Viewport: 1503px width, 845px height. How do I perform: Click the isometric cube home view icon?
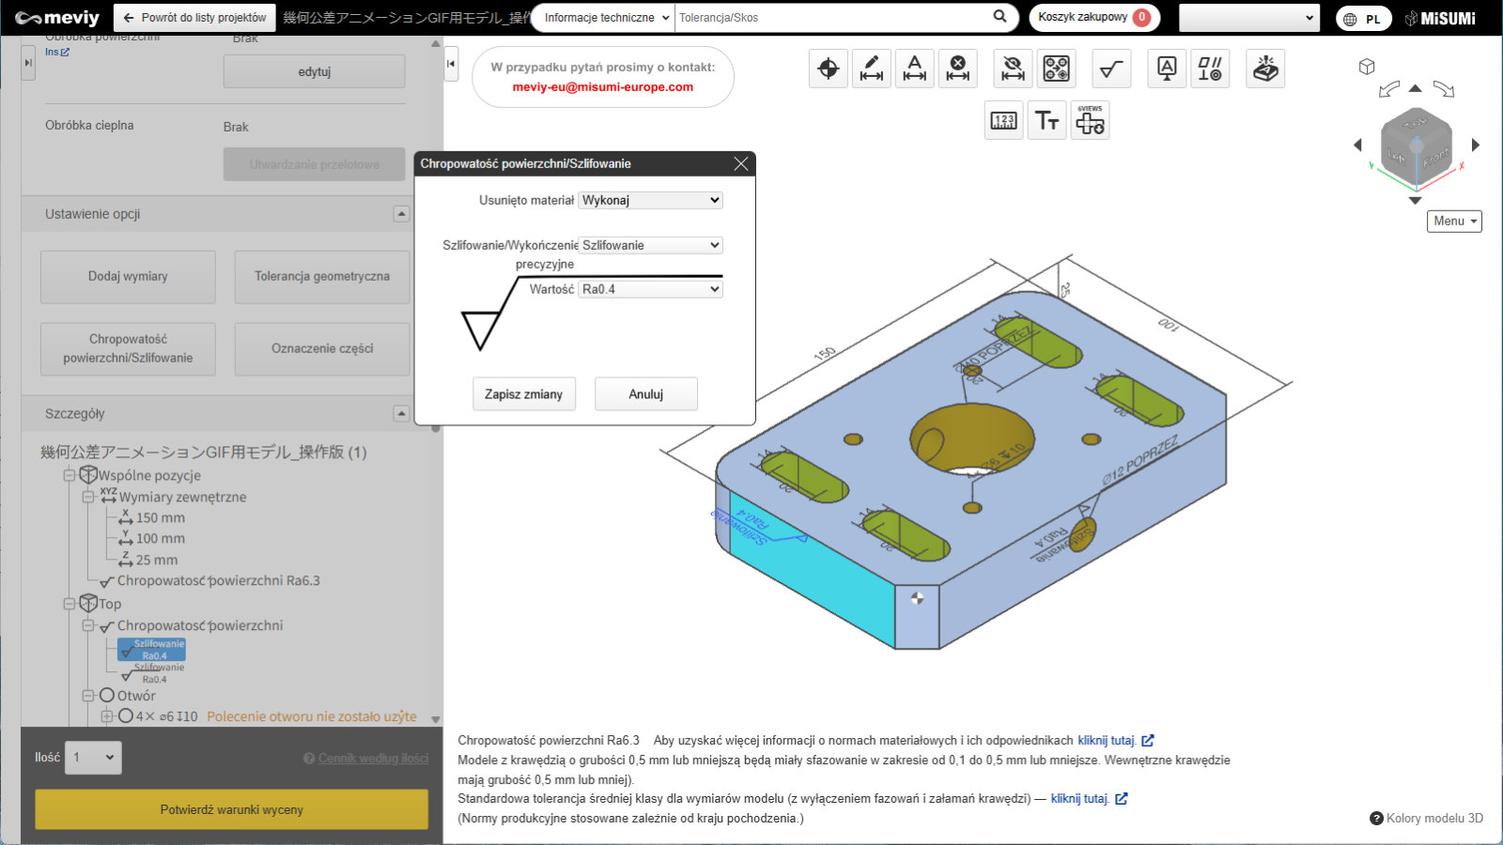(x=1367, y=67)
